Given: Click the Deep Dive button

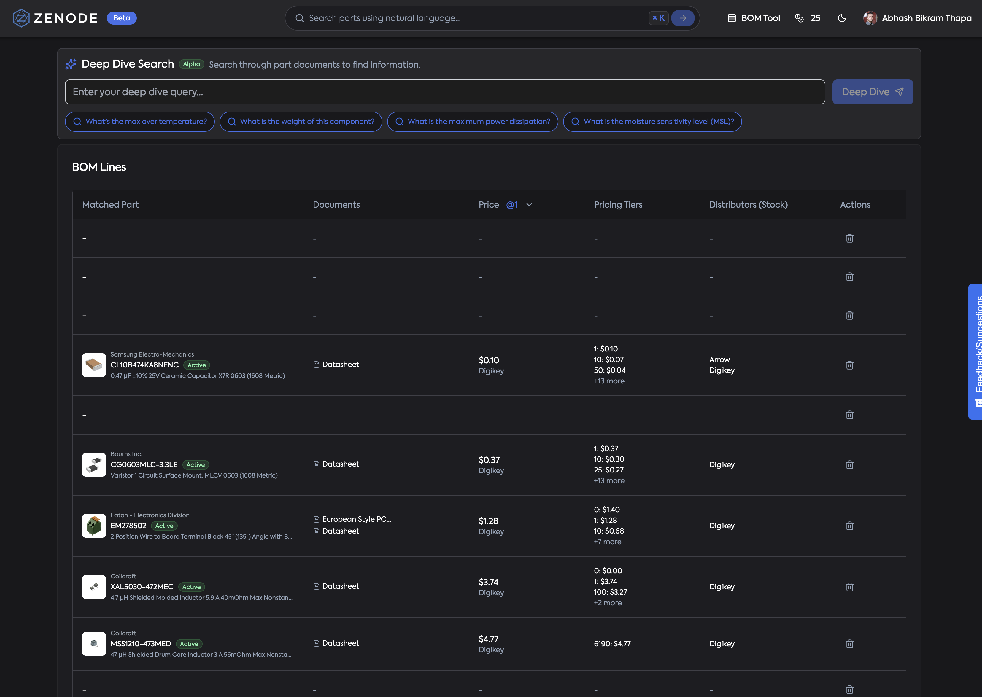Looking at the screenshot, I should tap(873, 92).
